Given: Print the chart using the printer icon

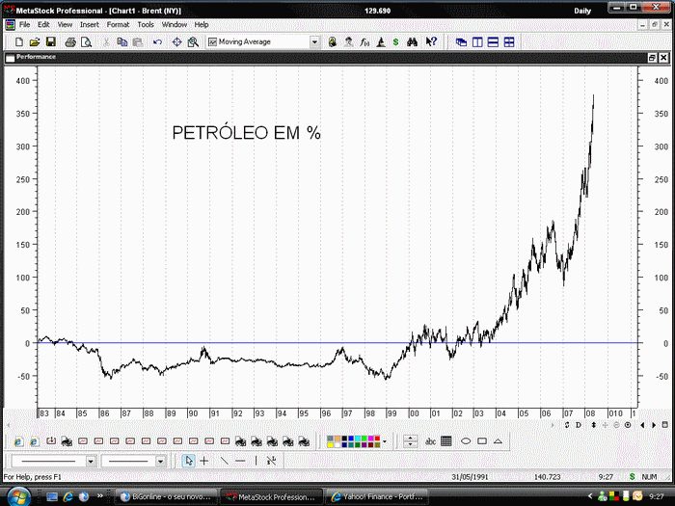Looking at the screenshot, I should pyautogui.click(x=70, y=42).
